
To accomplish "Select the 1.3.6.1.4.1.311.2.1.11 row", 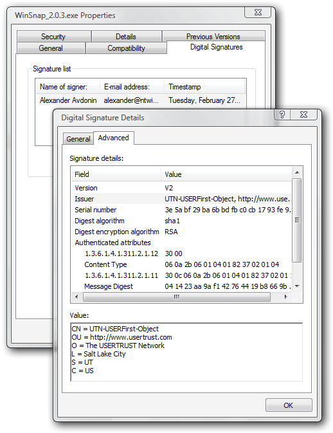I will click(181, 275).
